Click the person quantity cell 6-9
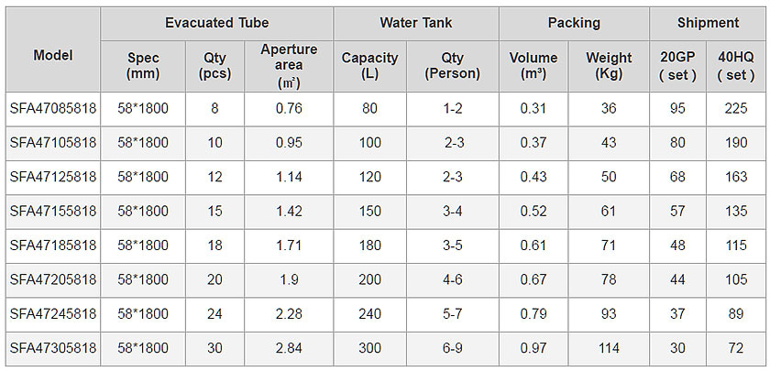The image size is (770, 371). (x=452, y=347)
